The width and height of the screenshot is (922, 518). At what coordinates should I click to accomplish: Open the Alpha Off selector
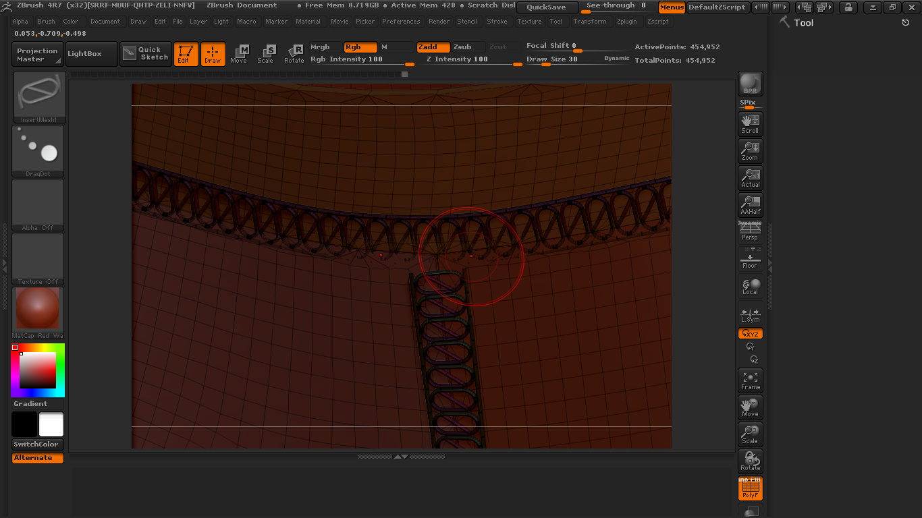38,205
